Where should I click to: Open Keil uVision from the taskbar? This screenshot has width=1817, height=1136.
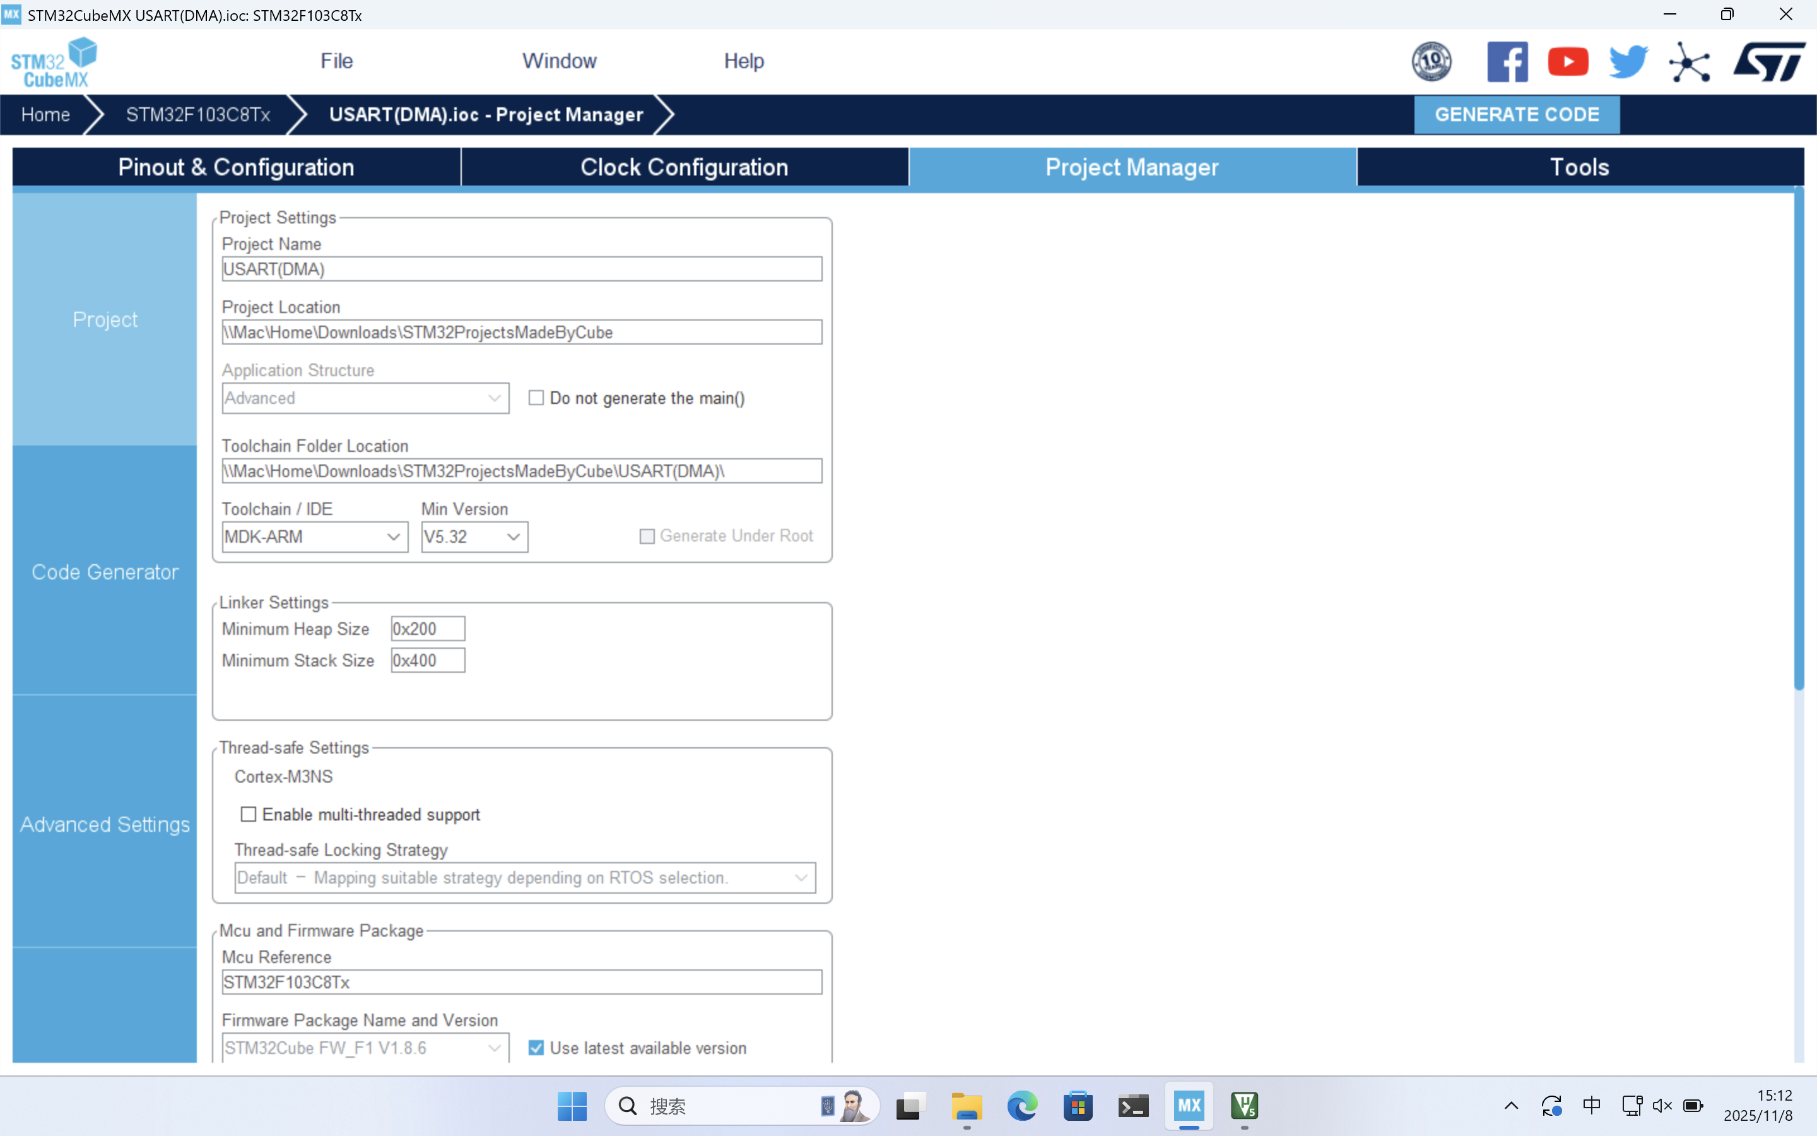[1245, 1106]
